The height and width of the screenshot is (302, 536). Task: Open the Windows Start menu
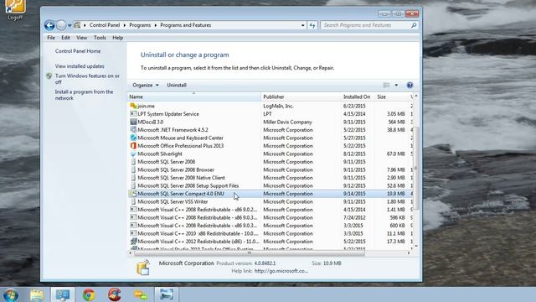11,294
